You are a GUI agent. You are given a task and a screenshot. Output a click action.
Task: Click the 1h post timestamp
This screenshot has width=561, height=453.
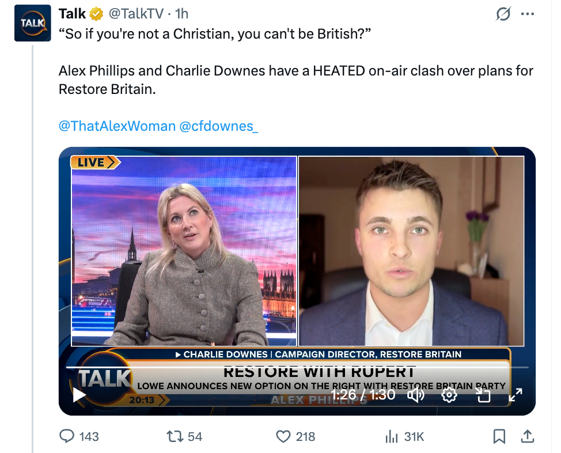click(181, 14)
